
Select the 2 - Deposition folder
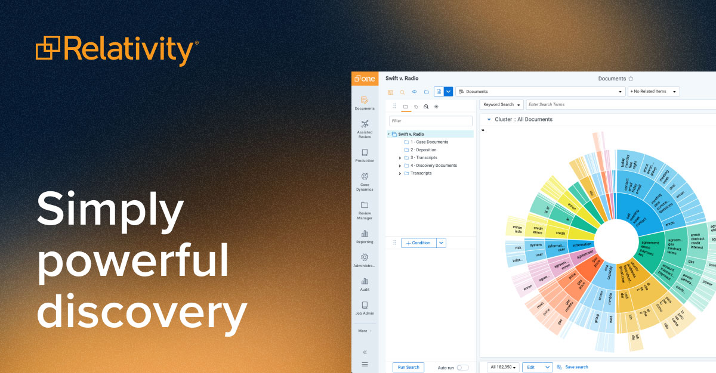pos(424,150)
